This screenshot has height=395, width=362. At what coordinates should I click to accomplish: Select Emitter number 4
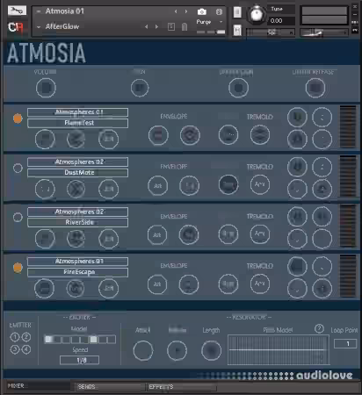[x=26, y=349]
